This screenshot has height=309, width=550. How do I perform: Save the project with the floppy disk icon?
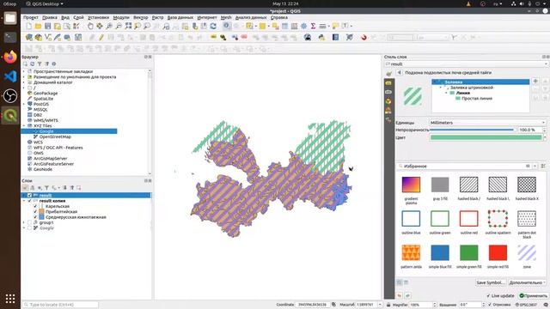point(48,27)
